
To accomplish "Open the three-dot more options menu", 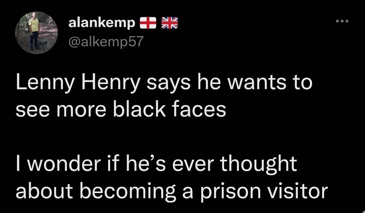I will coord(342,21).
